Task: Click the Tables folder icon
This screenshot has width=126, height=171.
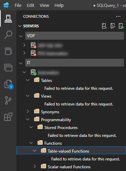Action: coord(37,80)
